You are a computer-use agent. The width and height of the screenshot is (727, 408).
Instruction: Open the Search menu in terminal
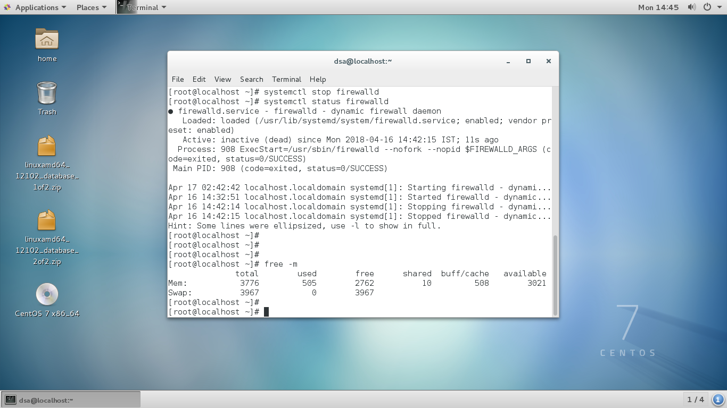[251, 79]
